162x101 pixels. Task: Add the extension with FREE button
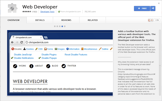coord(142,8)
